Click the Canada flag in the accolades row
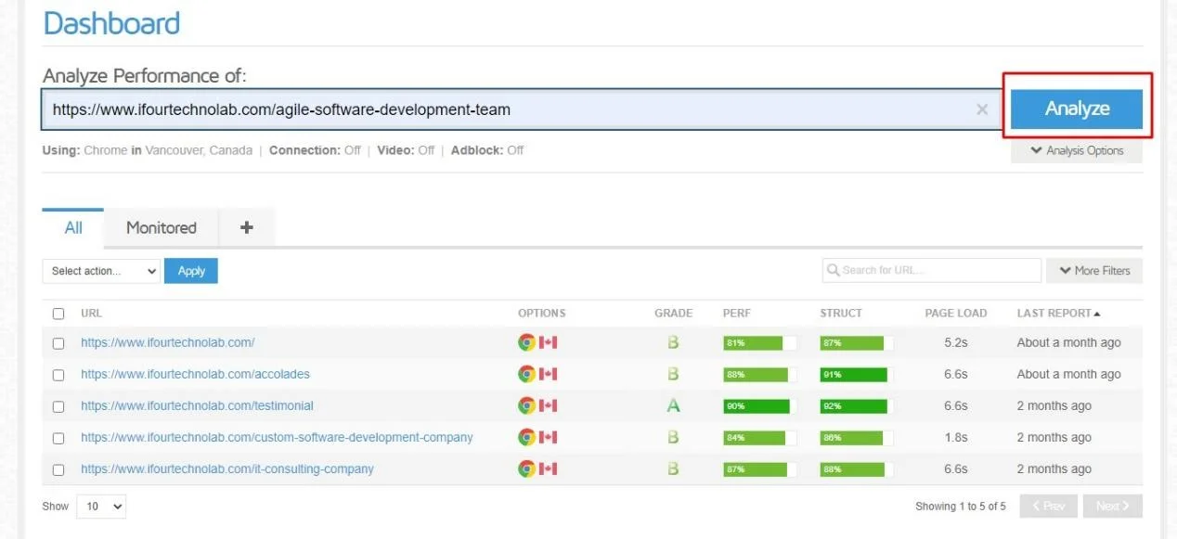This screenshot has width=1177, height=539. [x=549, y=374]
